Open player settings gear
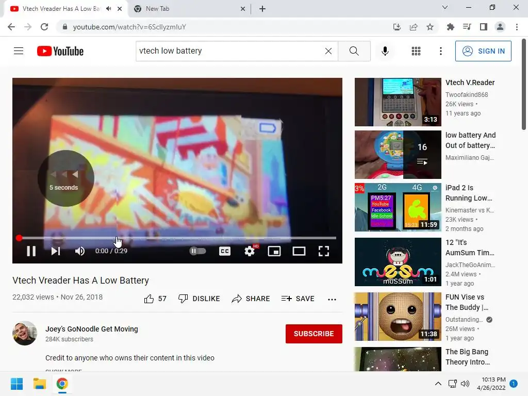Screen dimensions: 528x396 tap(250, 251)
